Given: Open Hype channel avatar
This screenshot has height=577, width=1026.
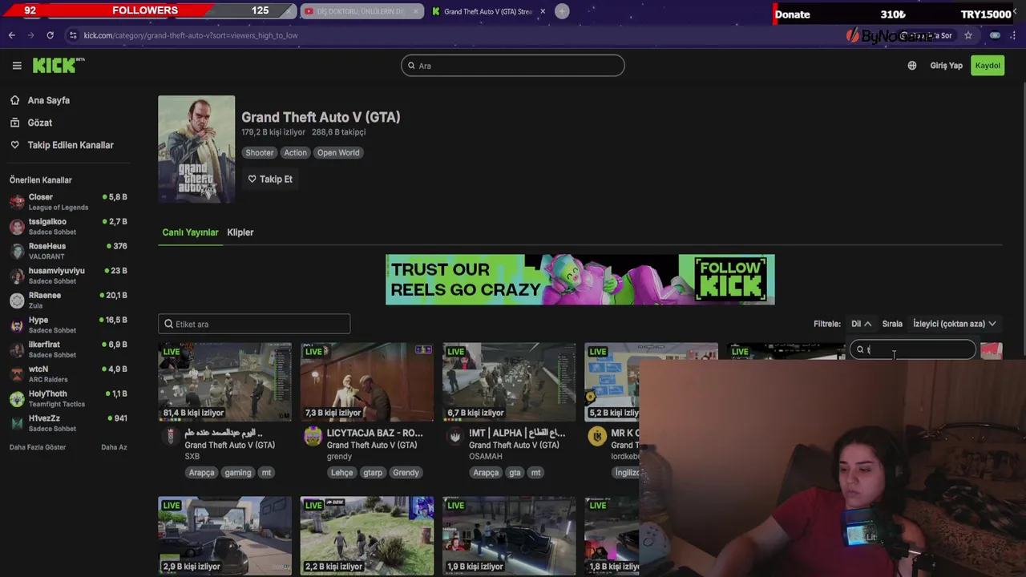Looking at the screenshot, I should [17, 325].
